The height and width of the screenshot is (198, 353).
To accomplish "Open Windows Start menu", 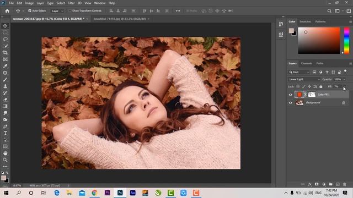I will (x=6, y=193).
